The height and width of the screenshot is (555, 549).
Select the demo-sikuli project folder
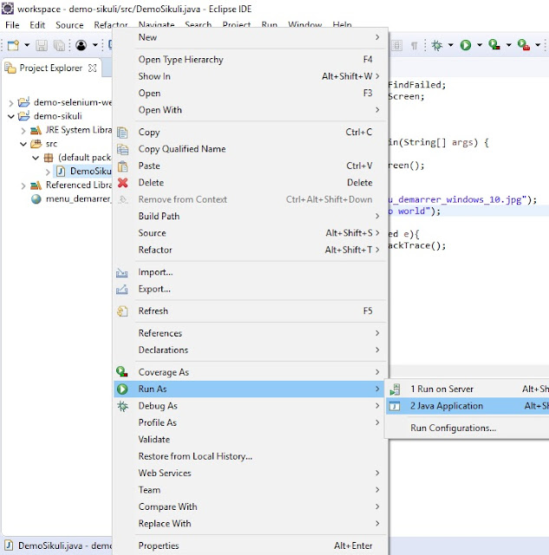click(x=50, y=116)
